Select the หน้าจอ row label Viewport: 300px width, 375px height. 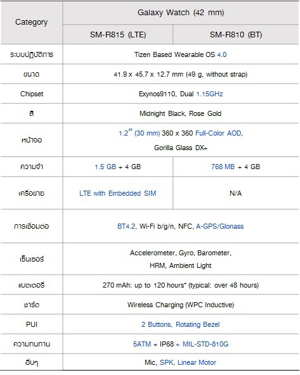[x=31, y=140]
